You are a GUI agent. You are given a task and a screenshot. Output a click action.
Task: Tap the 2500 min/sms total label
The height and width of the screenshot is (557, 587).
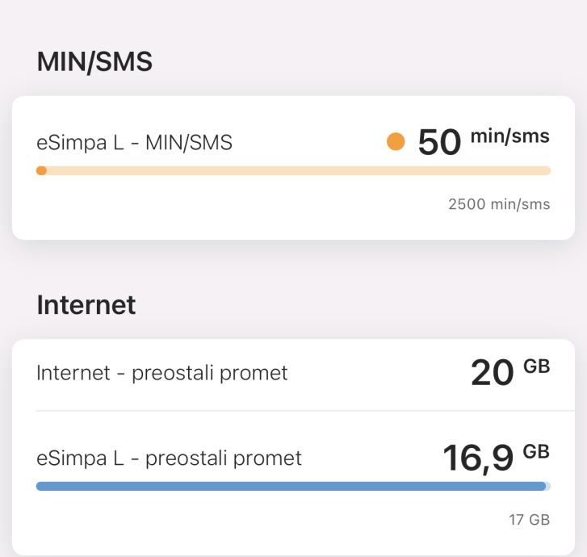[499, 204]
